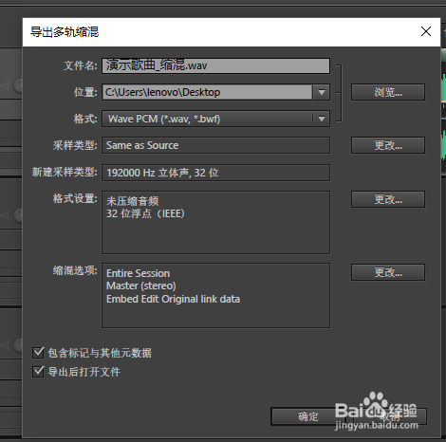
Task: Click the Entire Session text
Action: click(138, 273)
